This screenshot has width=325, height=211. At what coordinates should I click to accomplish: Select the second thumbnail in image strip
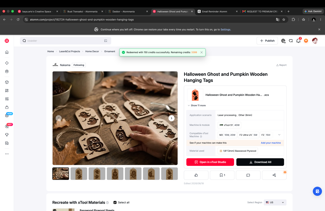(x=79, y=174)
